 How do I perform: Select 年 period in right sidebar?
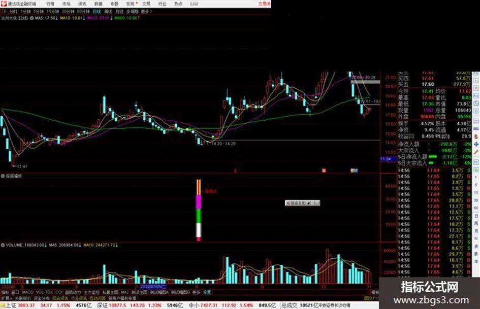[476, 262]
